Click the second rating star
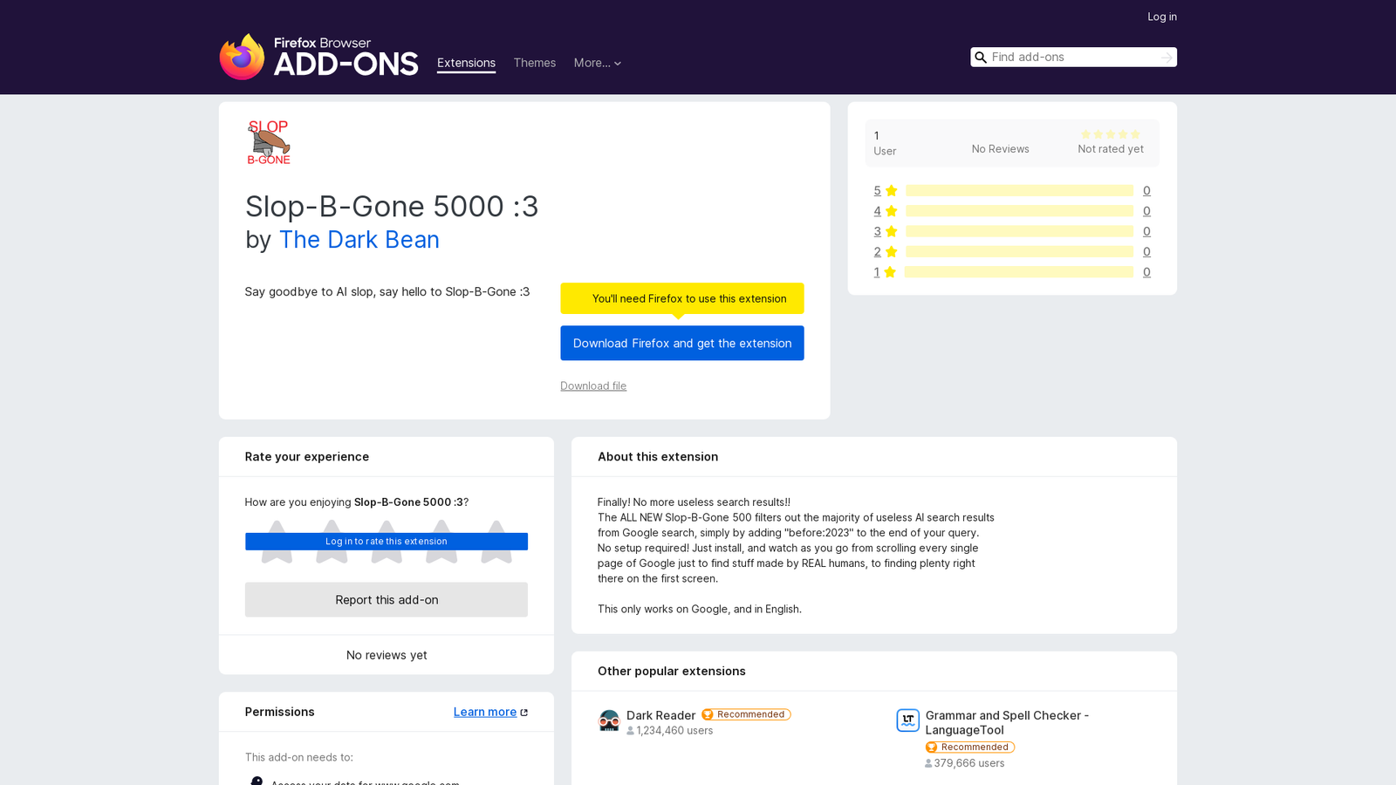This screenshot has width=1396, height=785. [x=332, y=542]
